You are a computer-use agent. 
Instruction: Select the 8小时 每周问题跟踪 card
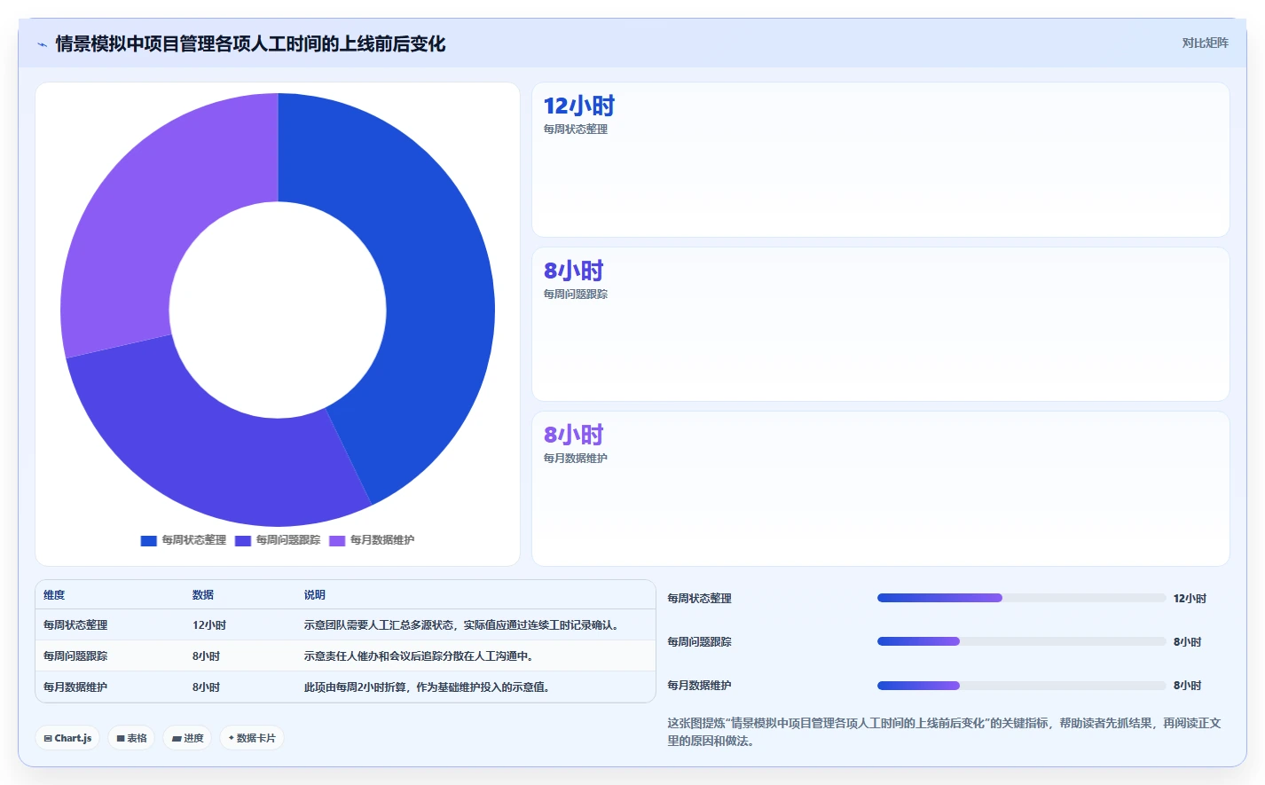pos(880,324)
